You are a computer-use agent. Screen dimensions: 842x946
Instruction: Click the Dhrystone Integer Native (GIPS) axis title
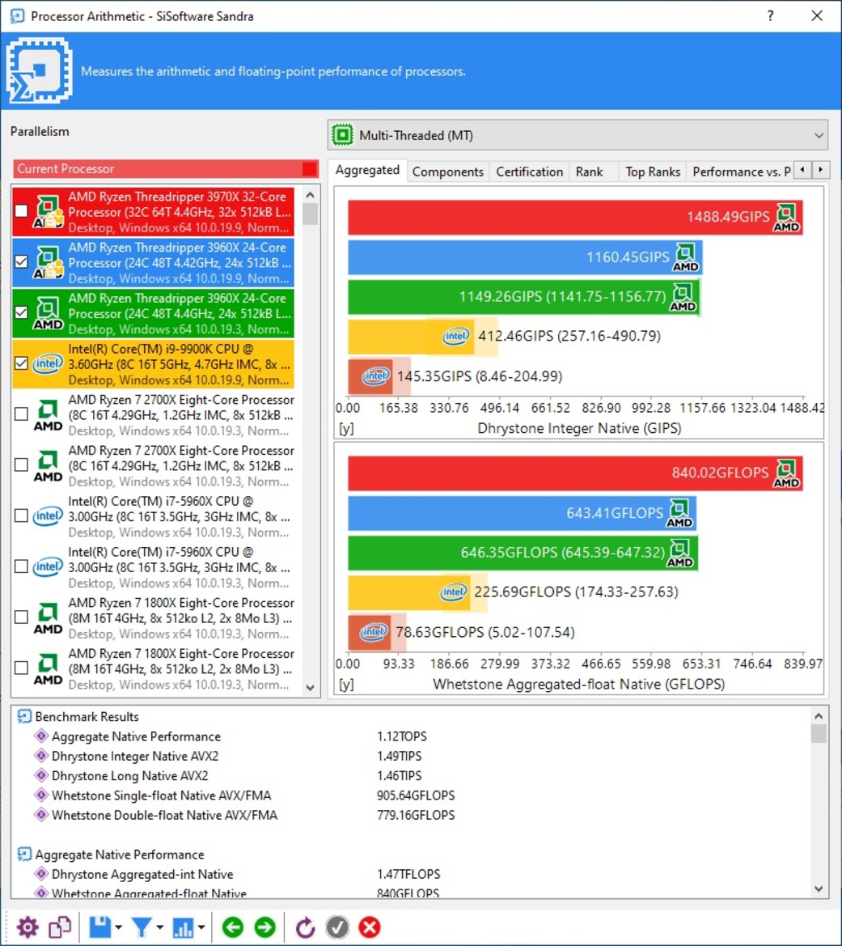click(x=579, y=428)
